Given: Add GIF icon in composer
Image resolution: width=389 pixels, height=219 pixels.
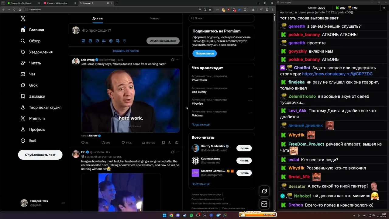Looking at the screenshot, I should (90, 41).
